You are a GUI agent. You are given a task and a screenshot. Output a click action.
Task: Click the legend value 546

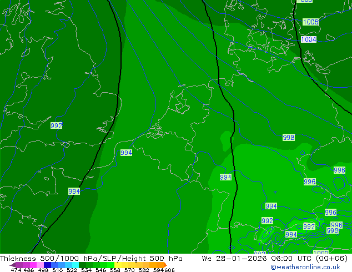point(101,270)
